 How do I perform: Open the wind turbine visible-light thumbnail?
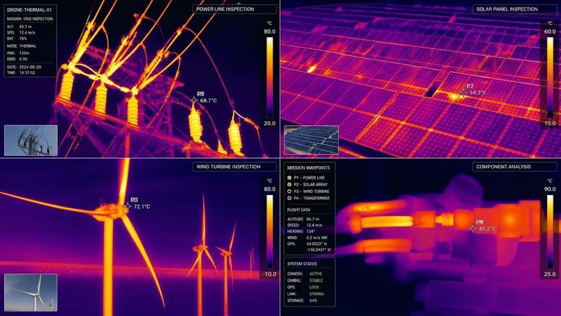coord(31,292)
